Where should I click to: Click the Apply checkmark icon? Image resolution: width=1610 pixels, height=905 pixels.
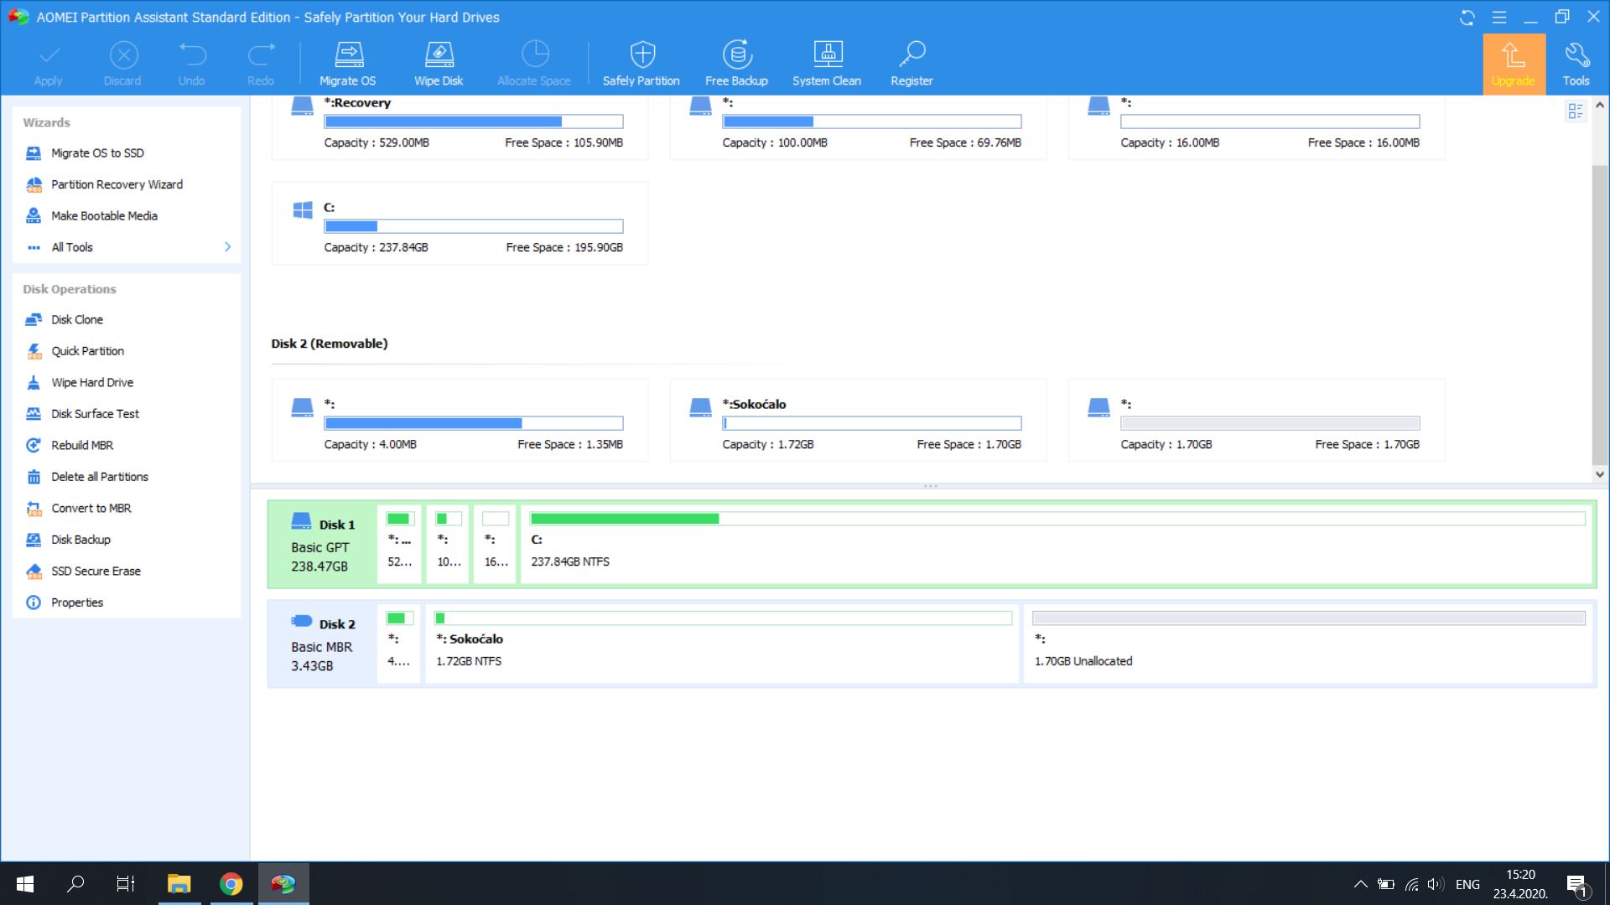[x=49, y=55]
